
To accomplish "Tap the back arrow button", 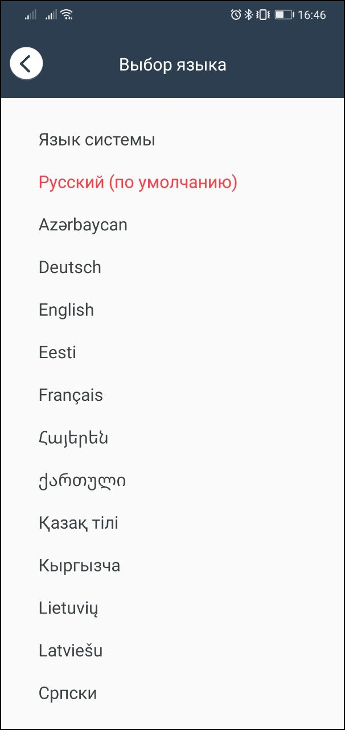I will click(x=26, y=64).
